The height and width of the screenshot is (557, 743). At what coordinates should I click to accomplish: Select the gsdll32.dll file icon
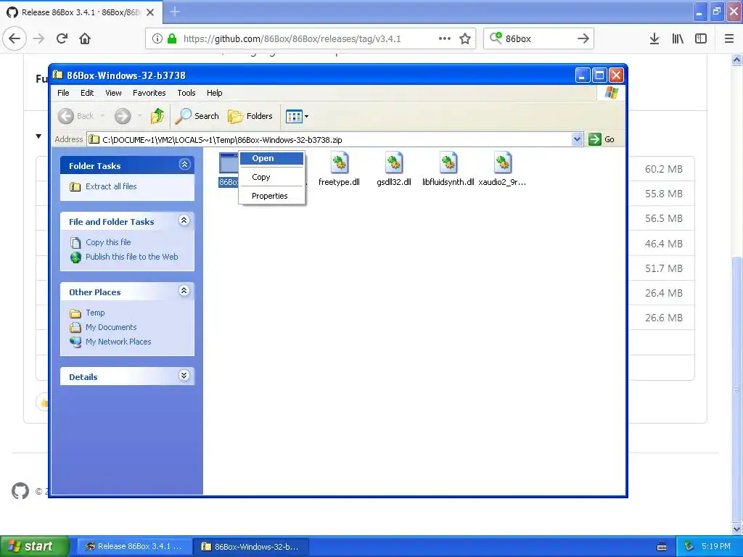click(x=394, y=163)
